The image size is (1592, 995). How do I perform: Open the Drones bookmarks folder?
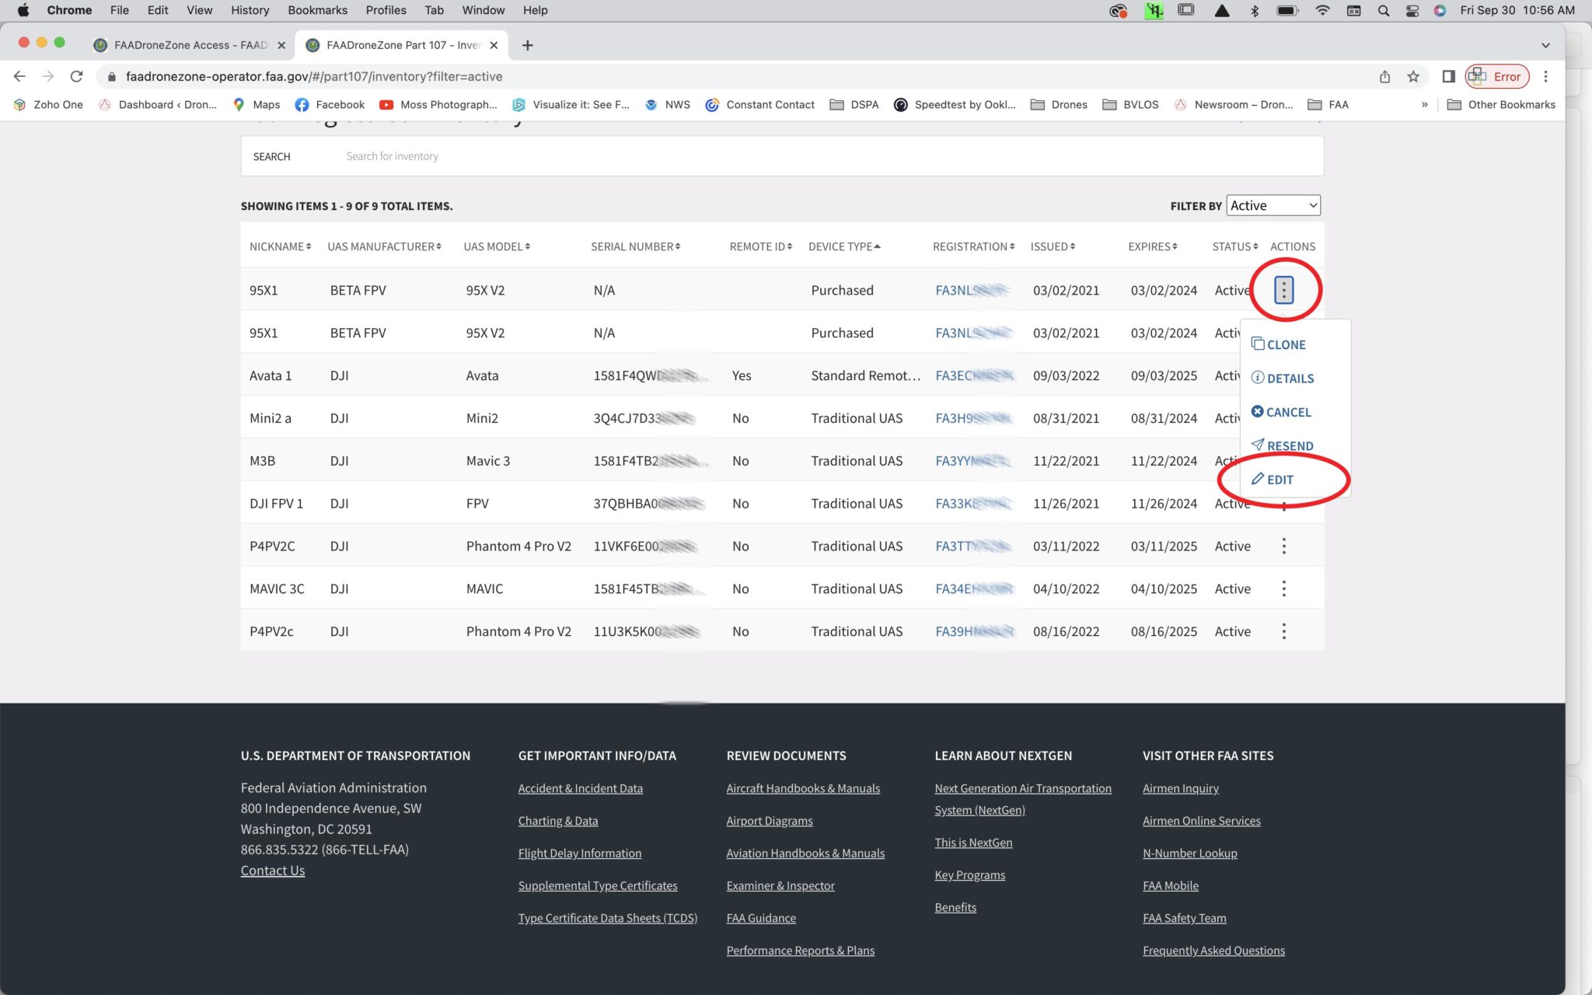coord(1059,104)
